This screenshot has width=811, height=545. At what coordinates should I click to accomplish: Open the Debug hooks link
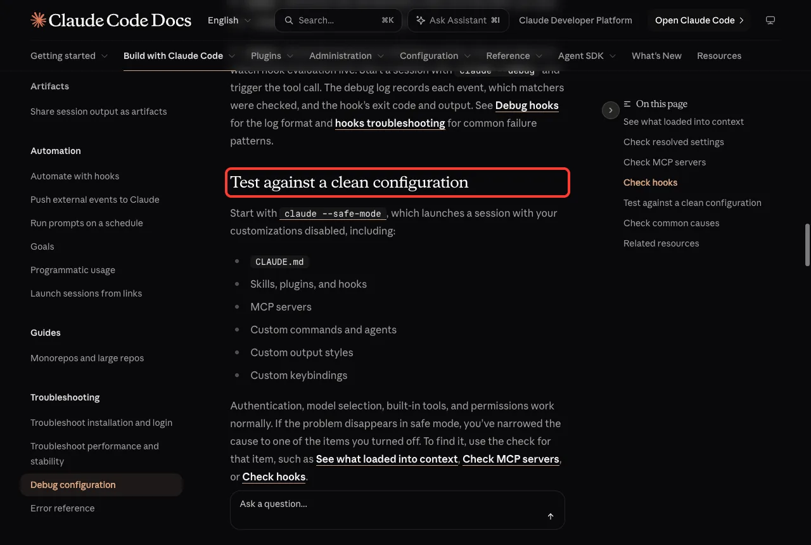527,105
